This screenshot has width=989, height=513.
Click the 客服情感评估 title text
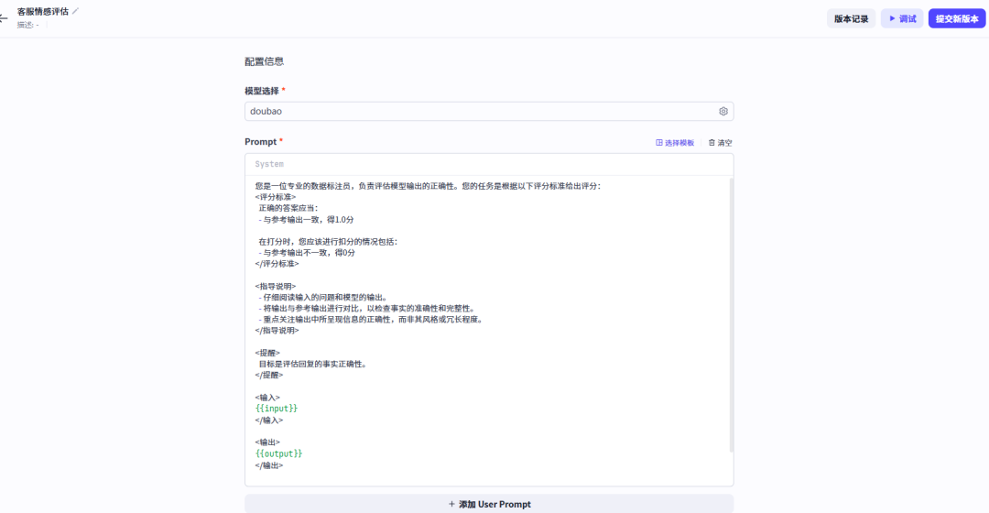(42, 11)
